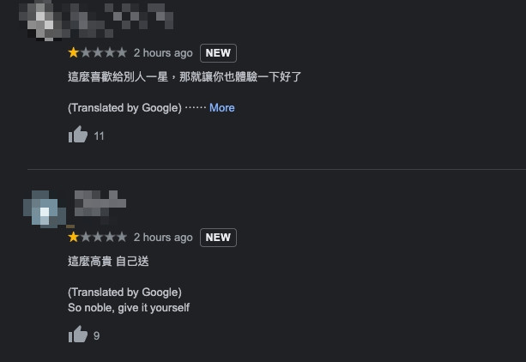
Task: Click first review's "(Translated by Google)" label
Action: (124, 107)
